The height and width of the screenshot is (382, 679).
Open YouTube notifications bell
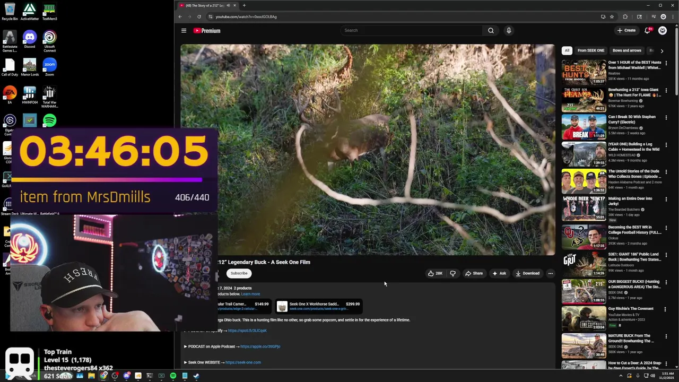click(x=647, y=30)
